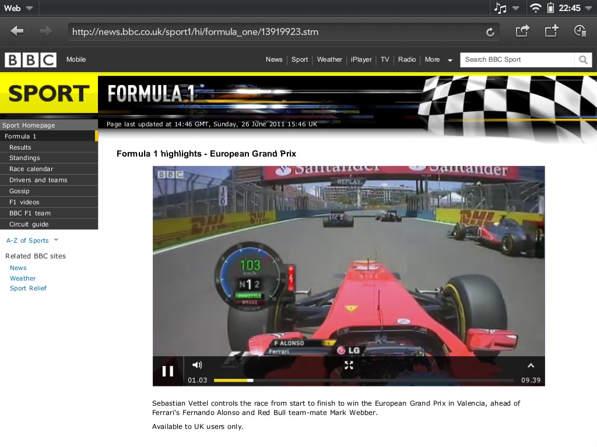The height and width of the screenshot is (447, 597).
Task: Open Circuit guide in the sidebar
Action: tap(49, 224)
